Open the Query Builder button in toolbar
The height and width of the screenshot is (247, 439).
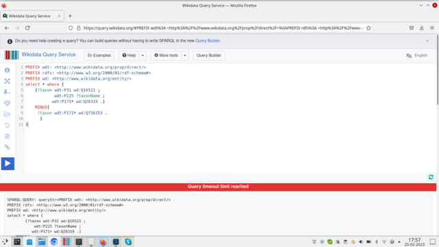point(209,56)
